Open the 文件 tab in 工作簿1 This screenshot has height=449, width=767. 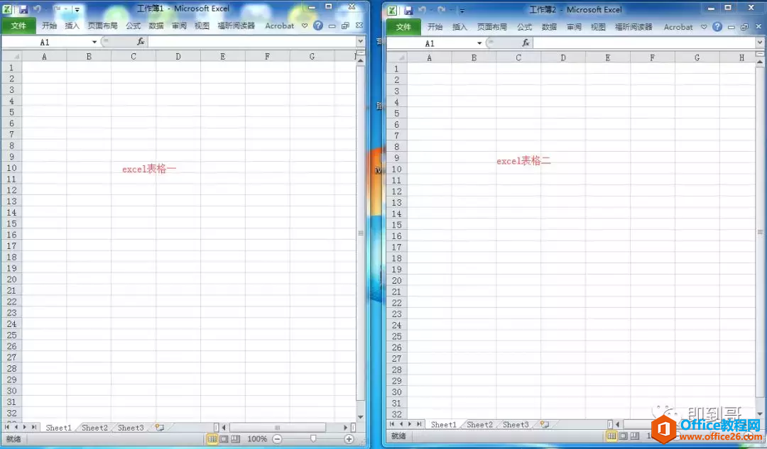18,26
